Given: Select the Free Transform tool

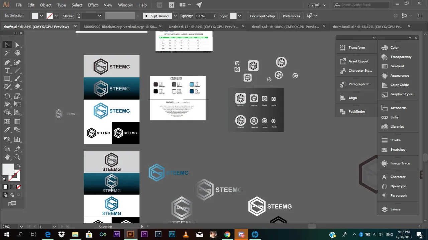Looking at the screenshot, I should pyautogui.click(x=17, y=104).
